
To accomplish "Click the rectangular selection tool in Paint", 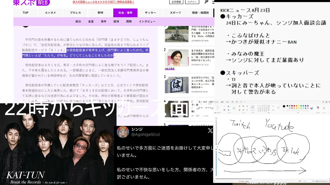I will [x=217, y=107].
